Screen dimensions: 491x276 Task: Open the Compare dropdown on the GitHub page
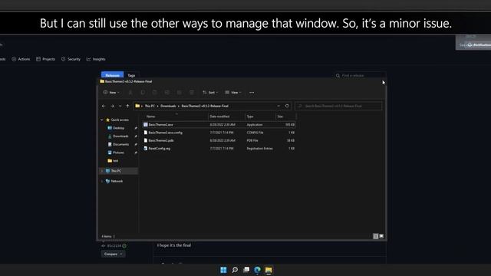(113, 254)
